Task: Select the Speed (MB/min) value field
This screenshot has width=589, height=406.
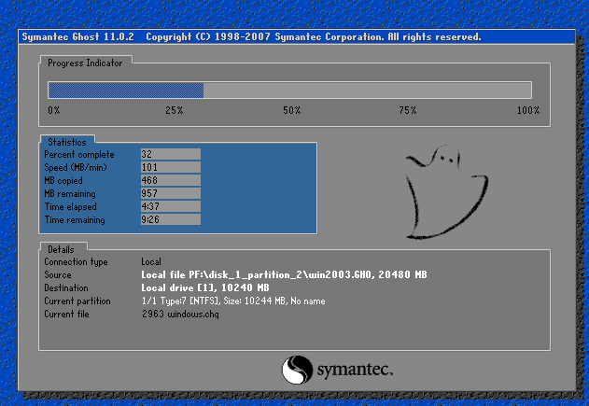Action: click(x=170, y=167)
